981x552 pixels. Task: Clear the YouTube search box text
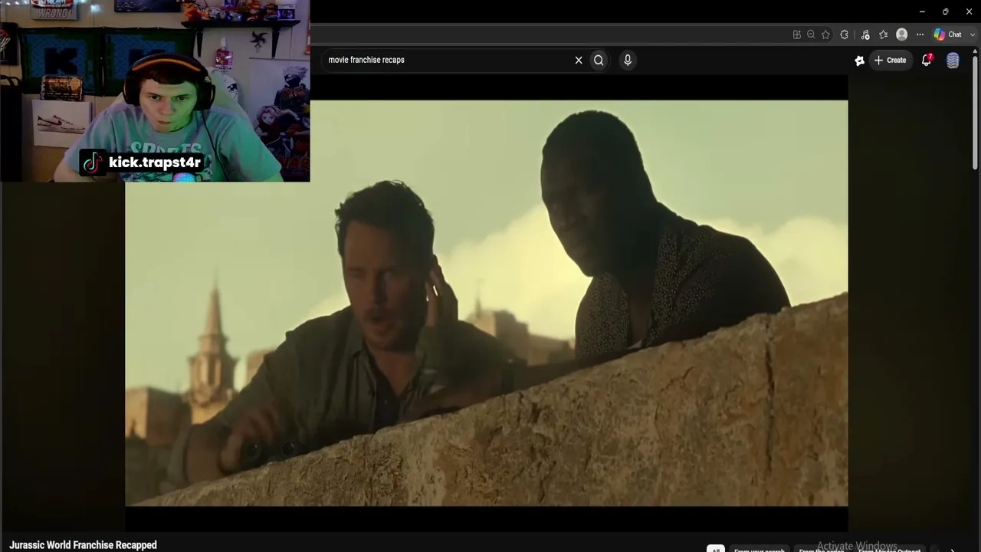pyautogui.click(x=579, y=60)
